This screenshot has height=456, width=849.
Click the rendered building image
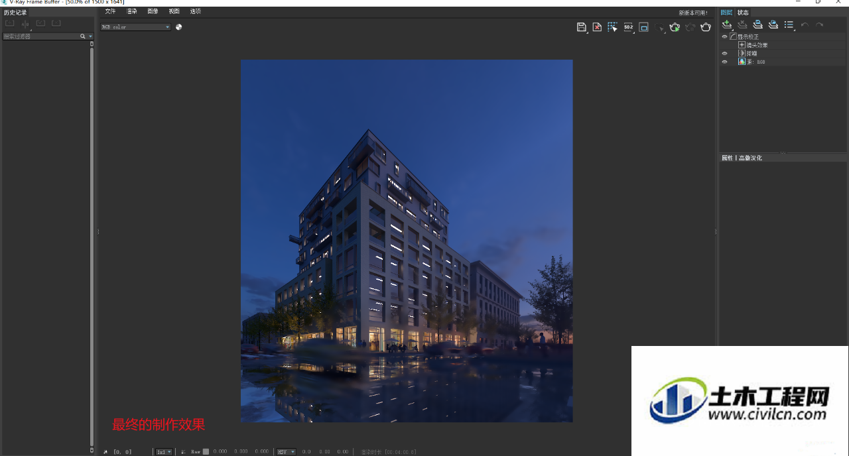click(x=407, y=241)
